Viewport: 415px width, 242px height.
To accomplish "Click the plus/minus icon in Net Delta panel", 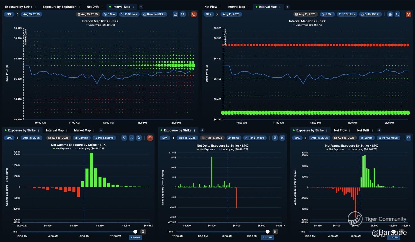I will point(282,138).
